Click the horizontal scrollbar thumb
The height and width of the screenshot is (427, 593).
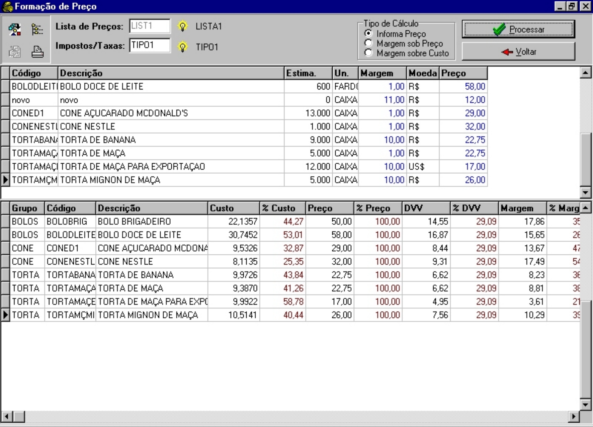click(19, 417)
